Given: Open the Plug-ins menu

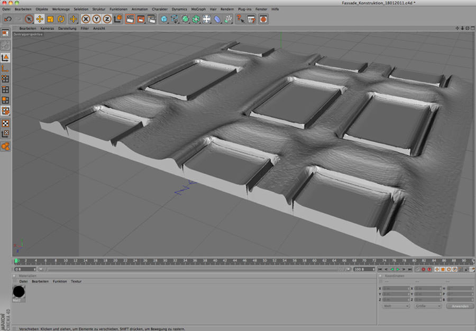Looking at the screenshot, I should (245, 9).
